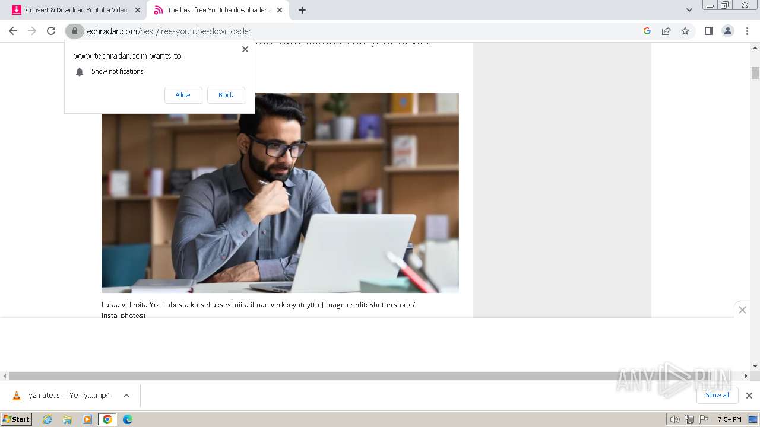Screen dimensions: 760x427
Task: Launch Internet Explorer from taskbar
Action: click(x=47, y=419)
